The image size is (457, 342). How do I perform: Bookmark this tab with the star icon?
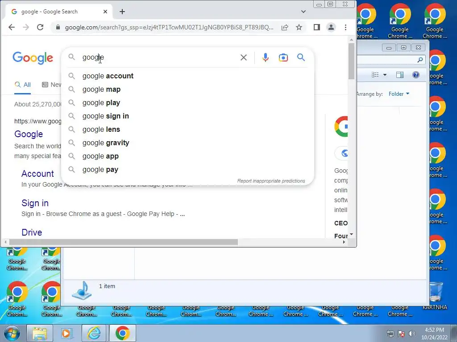pos(299,27)
